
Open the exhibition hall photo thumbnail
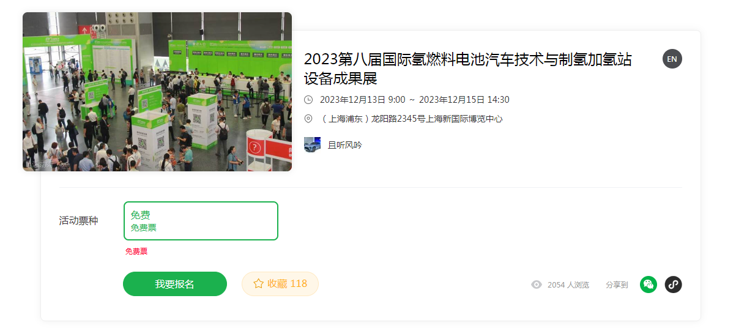pyautogui.click(x=157, y=92)
